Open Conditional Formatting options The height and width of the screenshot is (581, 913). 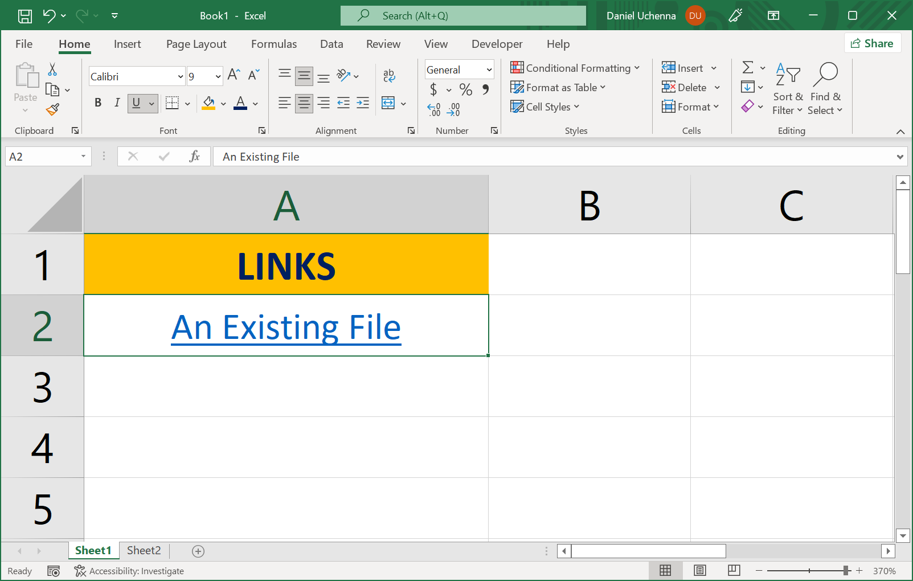coord(575,68)
